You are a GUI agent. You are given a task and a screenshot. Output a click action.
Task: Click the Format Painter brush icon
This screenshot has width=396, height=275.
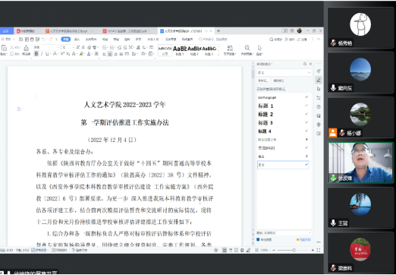tap(27, 48)
